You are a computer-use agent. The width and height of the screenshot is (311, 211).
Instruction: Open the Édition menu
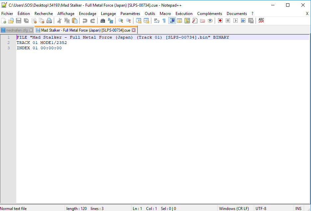tap(24, 14)
